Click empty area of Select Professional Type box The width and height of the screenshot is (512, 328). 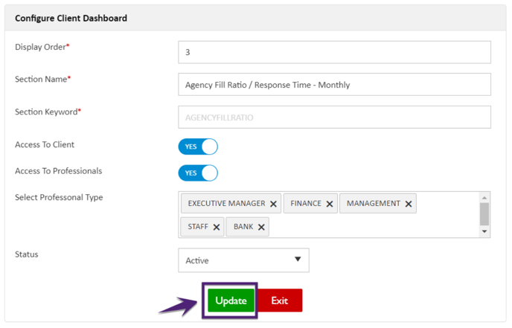point(372,227)
